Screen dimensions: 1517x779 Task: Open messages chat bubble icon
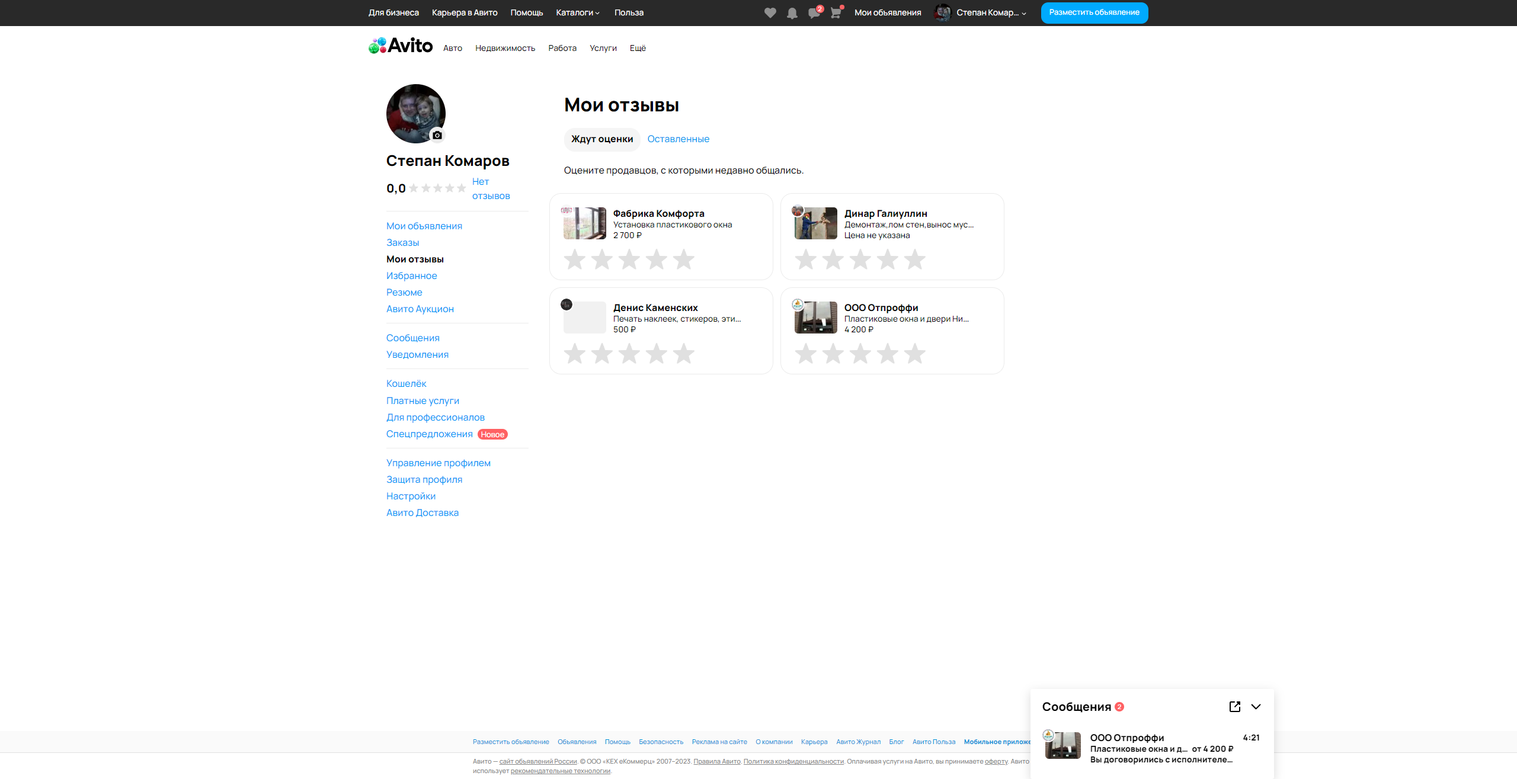[814, 13]
